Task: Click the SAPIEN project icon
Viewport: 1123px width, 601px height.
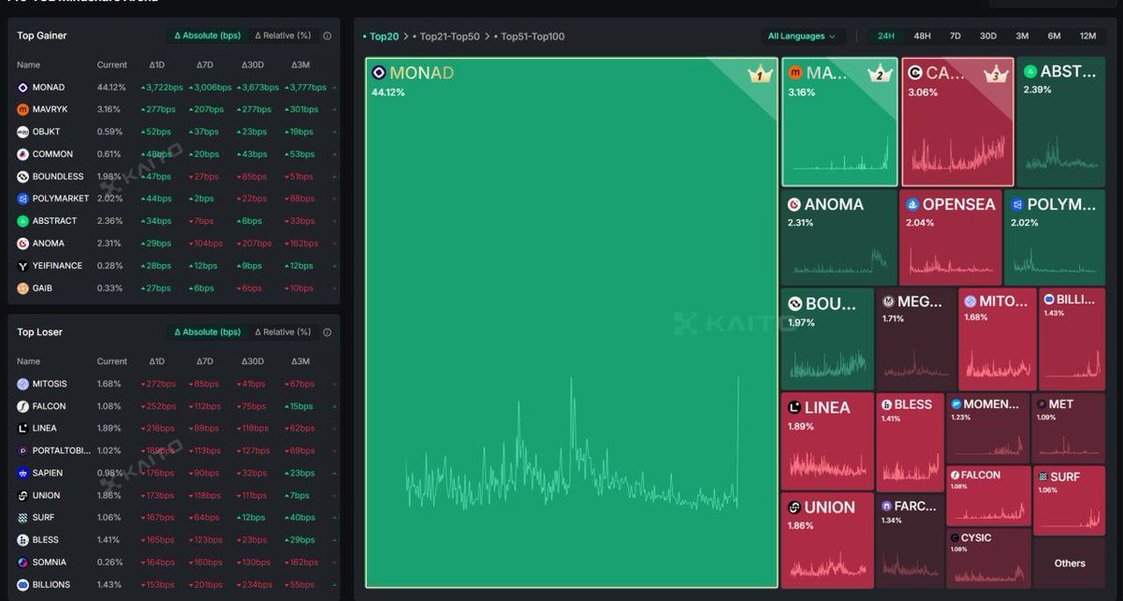Action: pyautogui.click(x=23, y=473)
